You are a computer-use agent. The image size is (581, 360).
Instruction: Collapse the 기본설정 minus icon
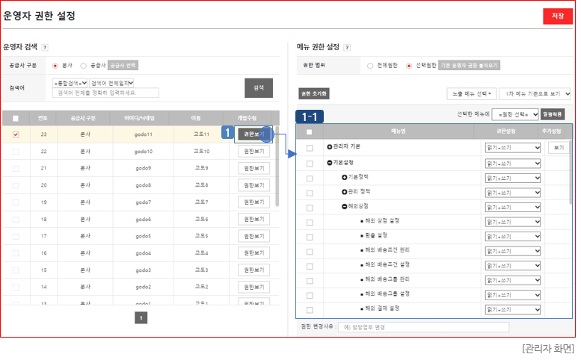(329, 163)
